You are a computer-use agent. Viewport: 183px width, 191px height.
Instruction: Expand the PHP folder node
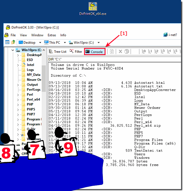click(18, 105)
